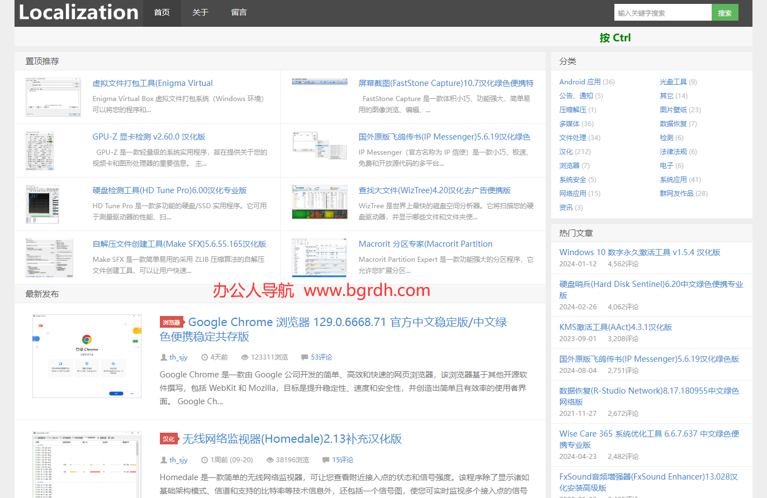Screen dimensions: 767x498
Task: Select 多媒体 category
Action: (569, 124)
